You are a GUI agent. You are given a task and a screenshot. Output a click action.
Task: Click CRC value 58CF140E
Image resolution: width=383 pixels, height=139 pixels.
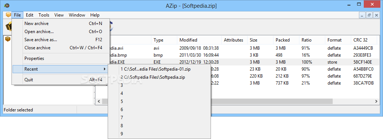pyautogui.click(x=363, y=62)
